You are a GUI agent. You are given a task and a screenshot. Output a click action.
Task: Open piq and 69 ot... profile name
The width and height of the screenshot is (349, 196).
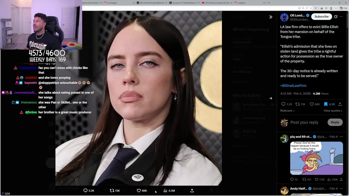coord(301,137)
